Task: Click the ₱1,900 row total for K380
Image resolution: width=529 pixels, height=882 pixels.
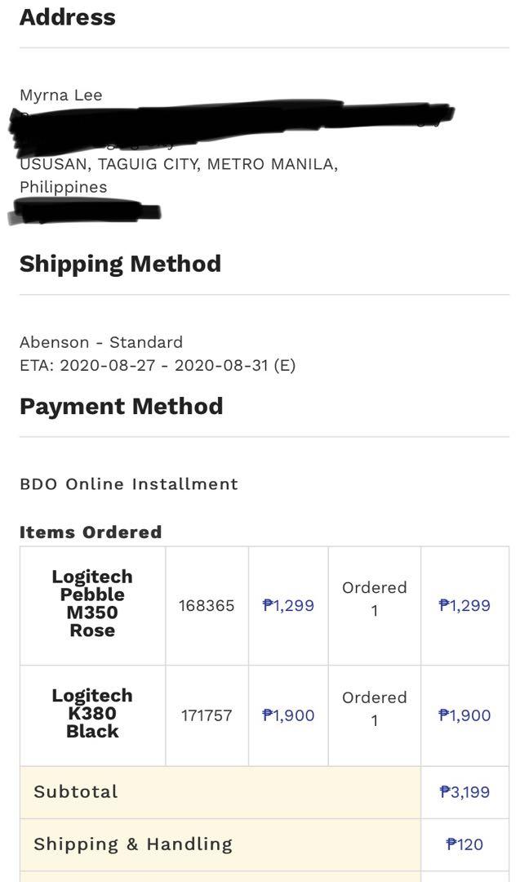Action: (465, 715)
